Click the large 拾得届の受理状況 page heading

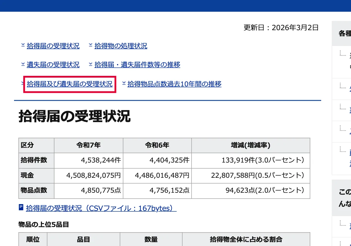(75, 116)
